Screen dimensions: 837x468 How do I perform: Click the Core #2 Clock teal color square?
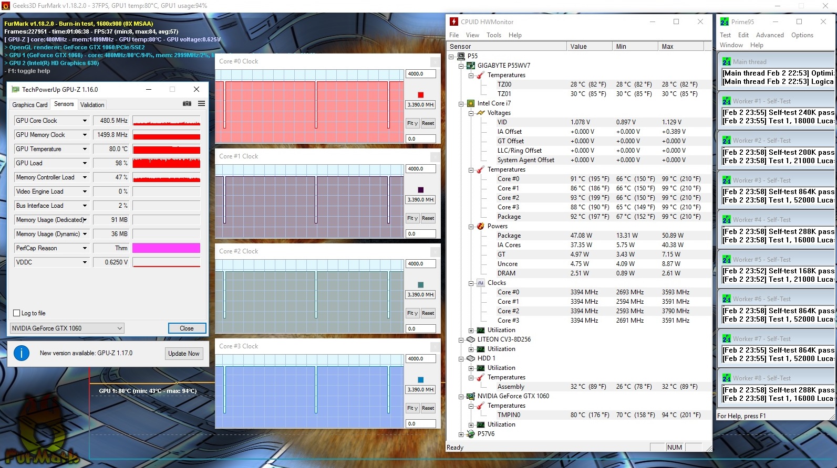tap(420, 285)
